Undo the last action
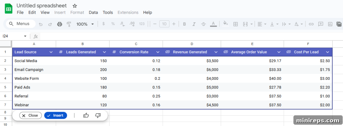 [41, 24]
